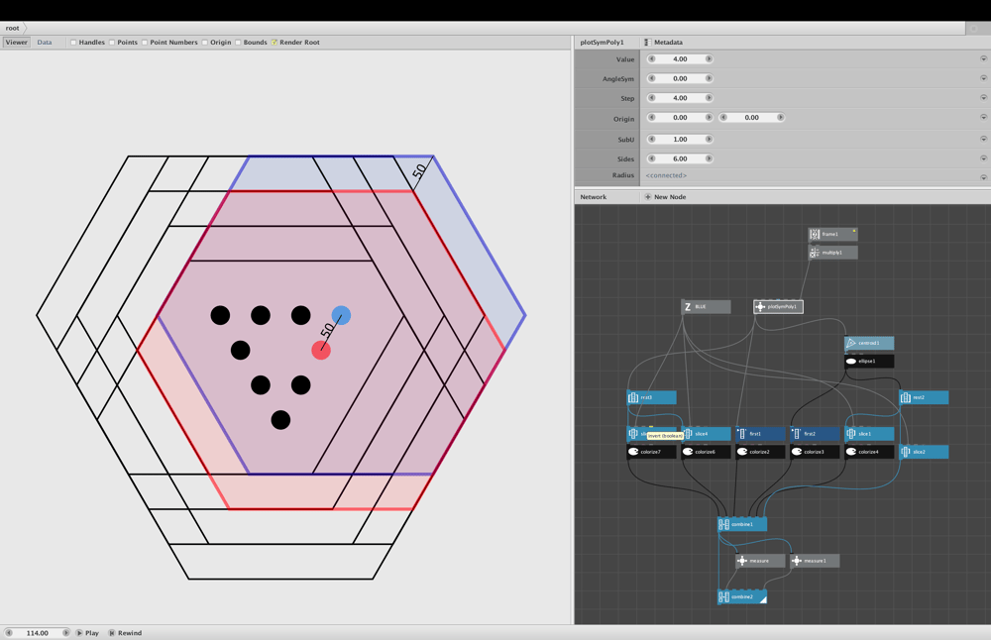Increase the frame number with right arrow
Screen dimensions: 991x640
point(65,632)
